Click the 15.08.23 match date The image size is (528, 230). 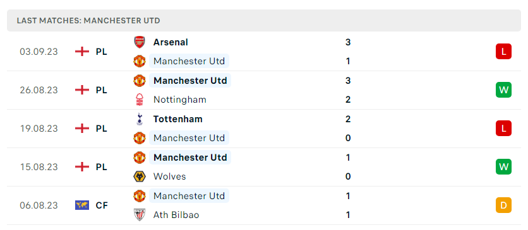point(39,167)
